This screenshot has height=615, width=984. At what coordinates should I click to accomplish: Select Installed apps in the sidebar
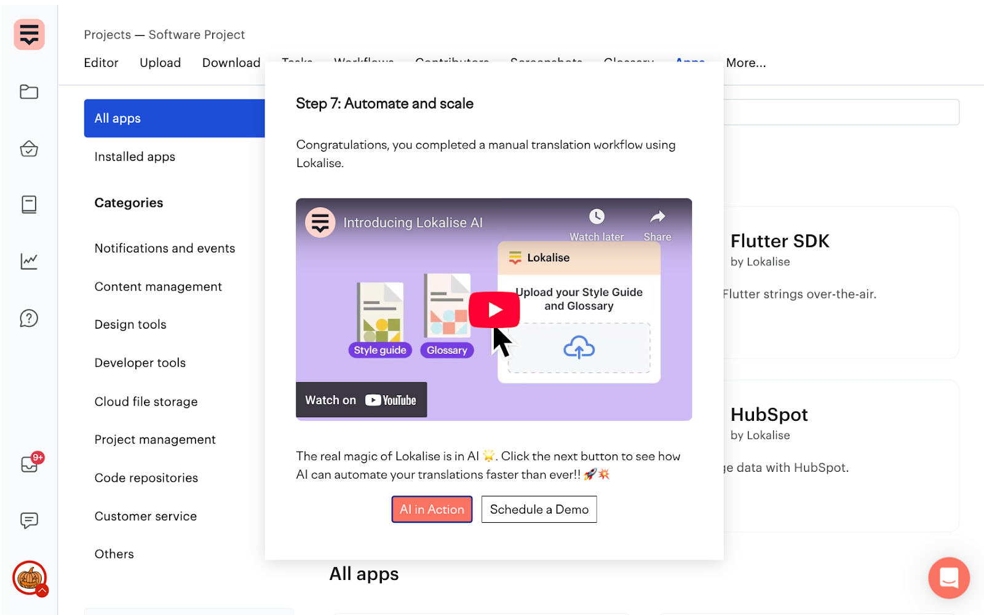point(135,157)
